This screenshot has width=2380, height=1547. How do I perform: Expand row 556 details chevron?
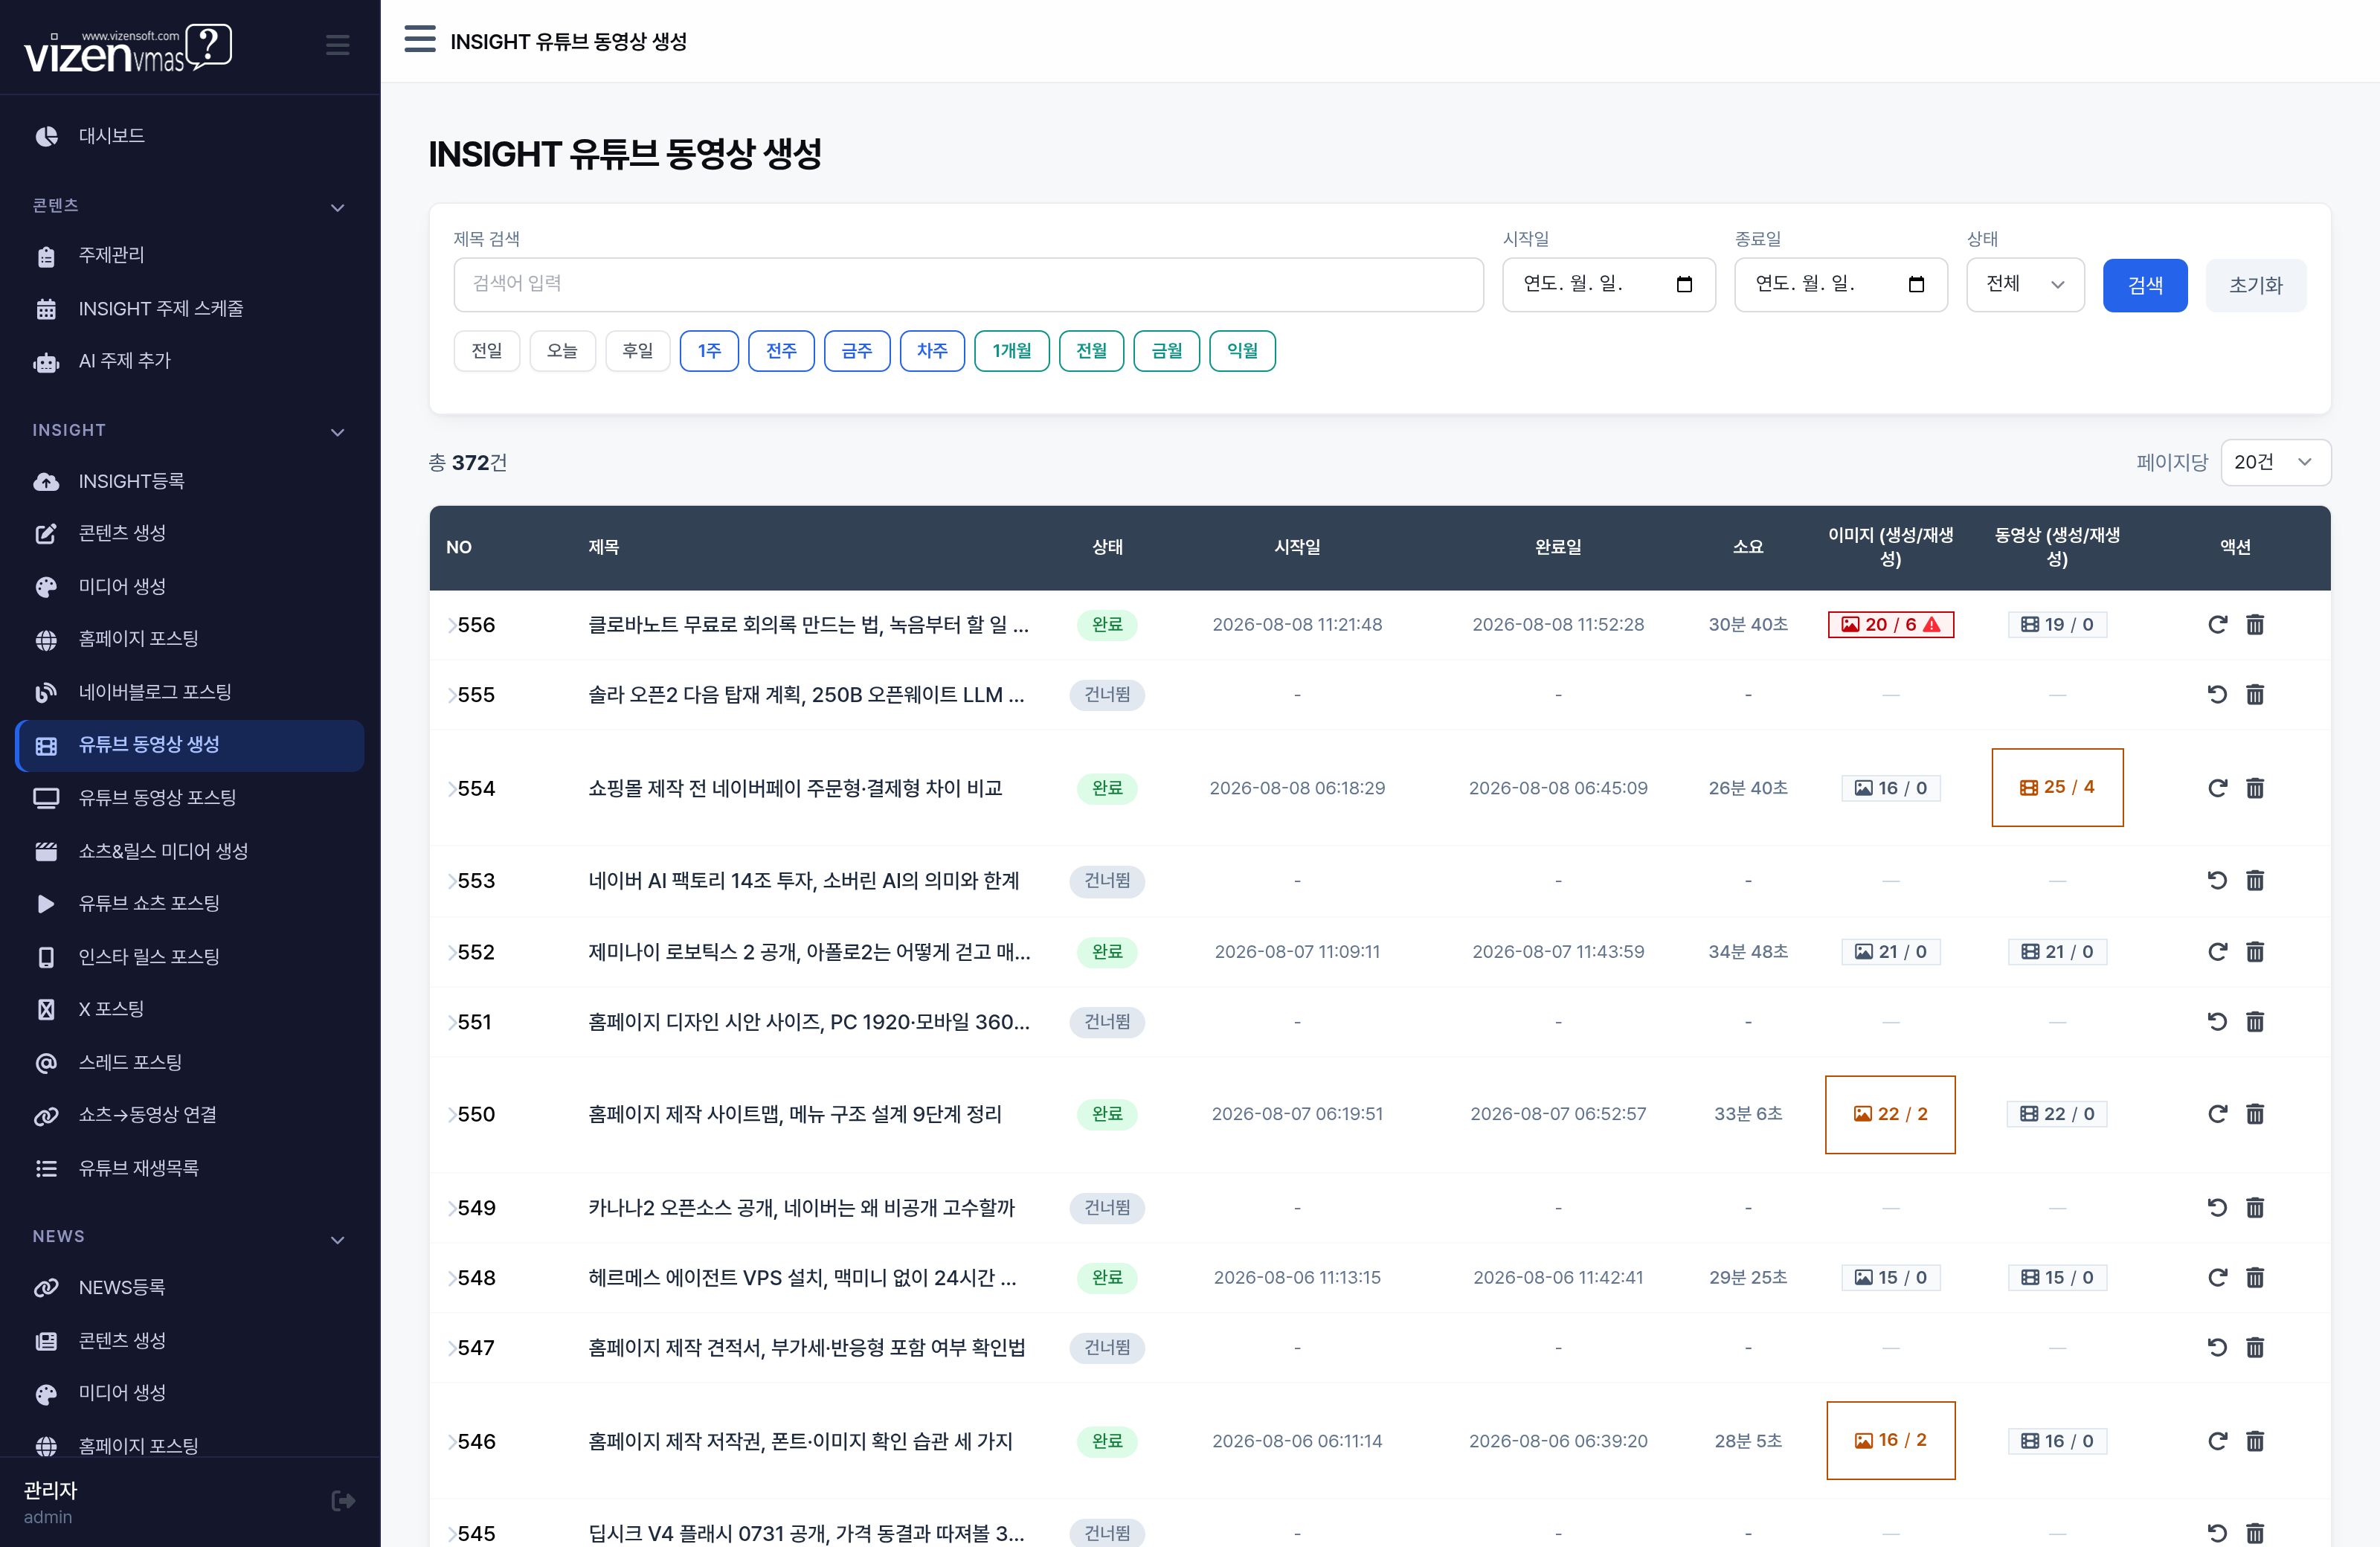point(451,625)
